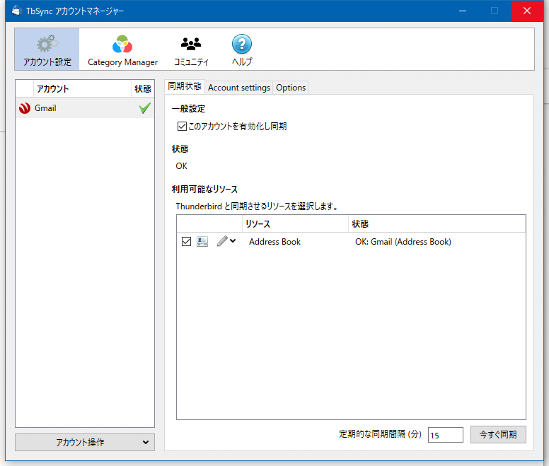Image resolution: width=549 pixels, height=466 pixels.
Task: Switch to the Options tab
Action: pos(291,88)
